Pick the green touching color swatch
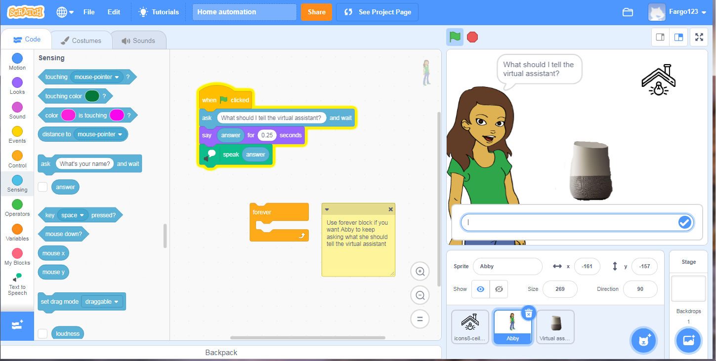 92,96
